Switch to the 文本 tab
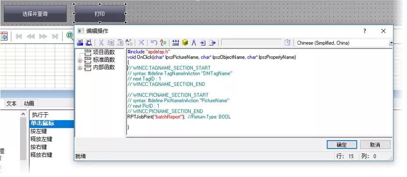Image resolution: width=407 pixels, height=177 pixels. coord(11,103)
